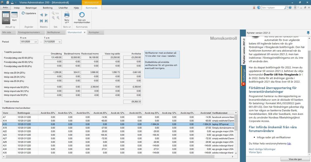
Task: Open the Arkiv menu
Action: pos(6,7)
